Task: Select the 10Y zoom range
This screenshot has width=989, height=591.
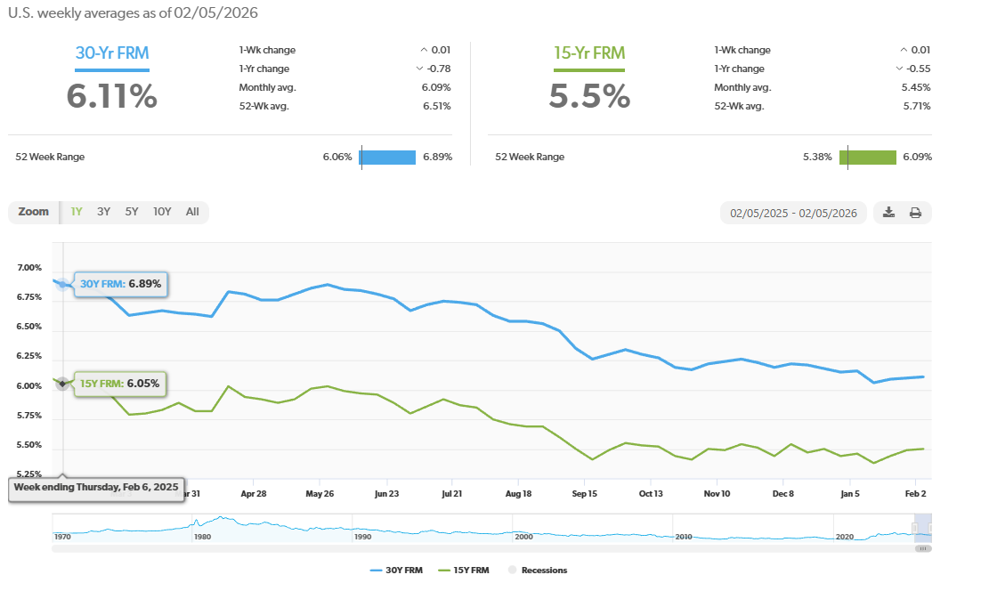Action: (x=162, y=212)
